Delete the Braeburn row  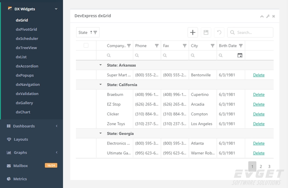259,94
